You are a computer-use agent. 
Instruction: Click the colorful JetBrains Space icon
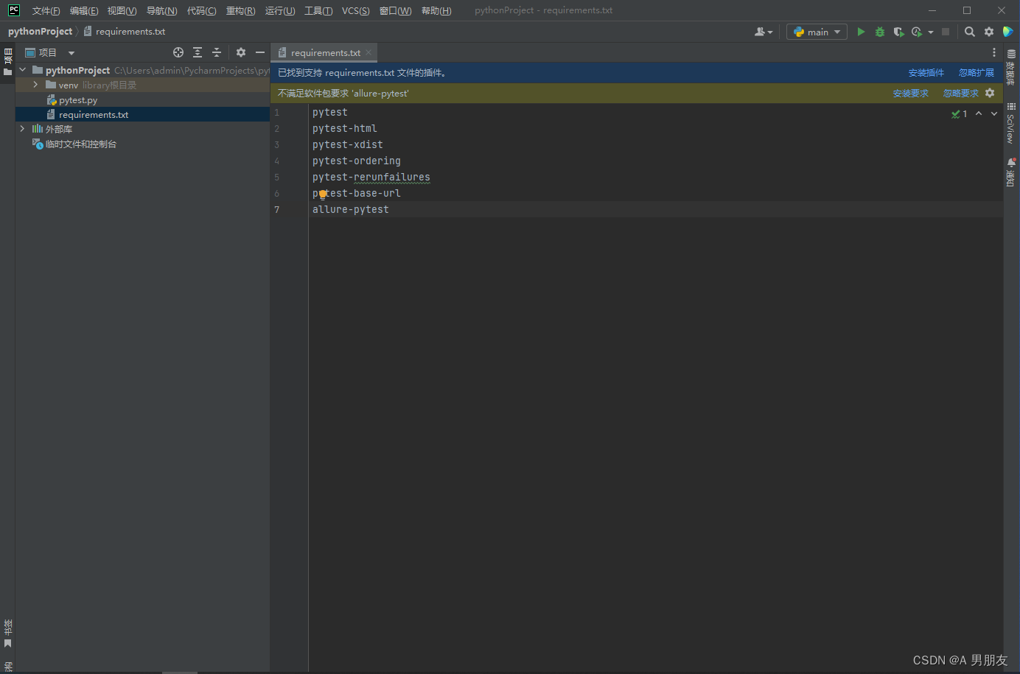click(x=1008, y=32)
